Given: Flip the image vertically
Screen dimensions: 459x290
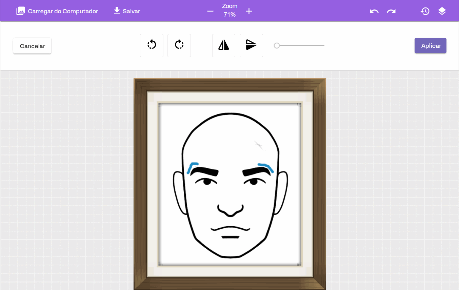Looking at the screenshot, I should [251, 45].
